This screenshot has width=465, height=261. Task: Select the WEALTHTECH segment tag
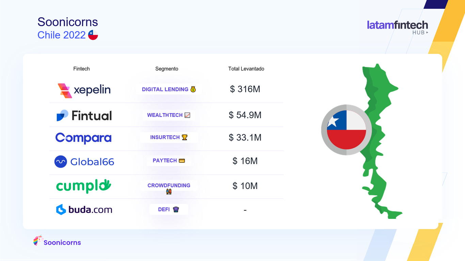(169, 115)
